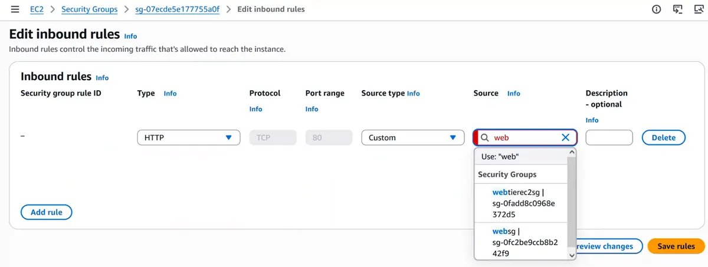
Task: Choose Use: "web" suggestion
Action: coord(521,157)
